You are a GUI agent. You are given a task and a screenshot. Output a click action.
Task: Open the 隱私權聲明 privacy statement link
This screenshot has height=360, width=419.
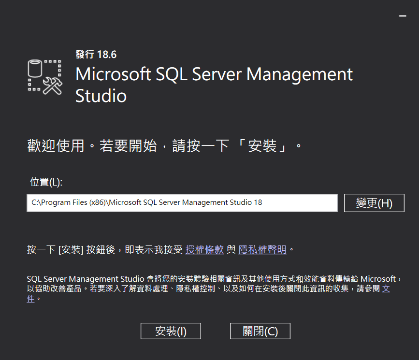click(x=262, y=250)
